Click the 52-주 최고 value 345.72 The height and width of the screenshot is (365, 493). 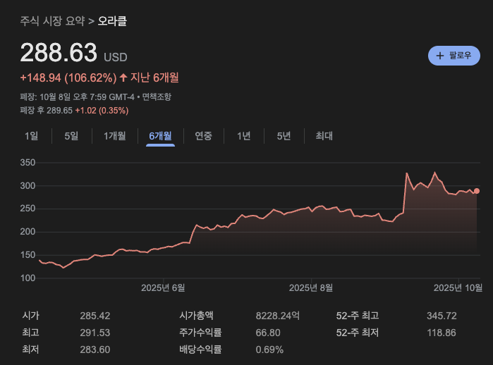(x=442, y=316)
